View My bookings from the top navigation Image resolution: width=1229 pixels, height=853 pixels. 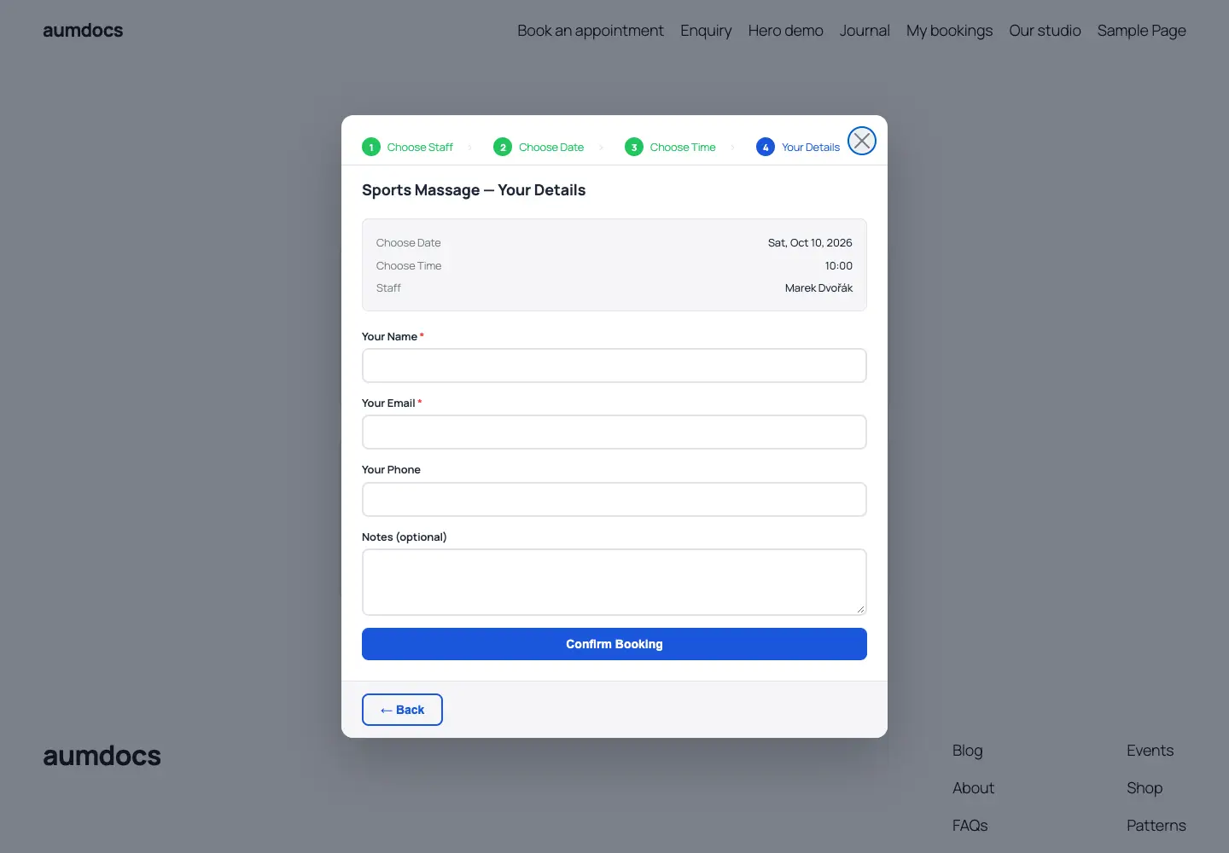950,31
